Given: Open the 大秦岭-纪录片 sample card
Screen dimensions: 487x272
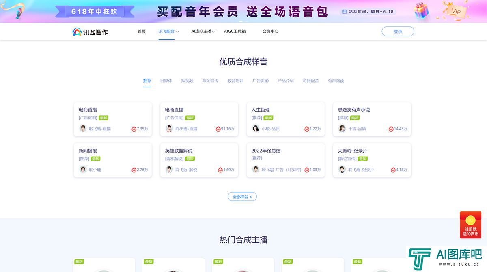Looking at the screenshot, I should (x=372, y=160).
